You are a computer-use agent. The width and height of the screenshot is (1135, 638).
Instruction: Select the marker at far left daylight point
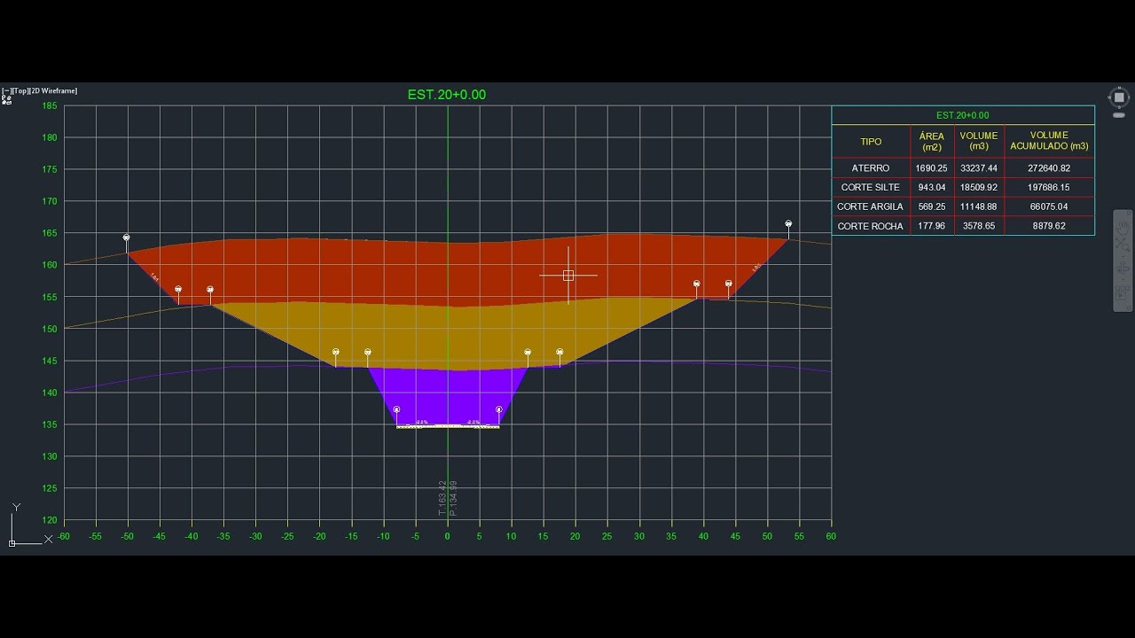[127, 237]
